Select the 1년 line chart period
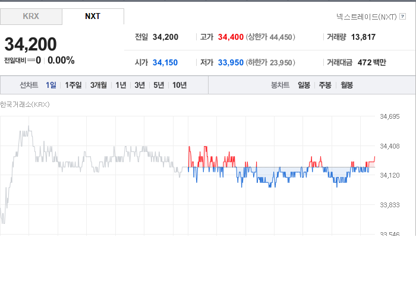The image size is (416, 291). tap(121, 85)
